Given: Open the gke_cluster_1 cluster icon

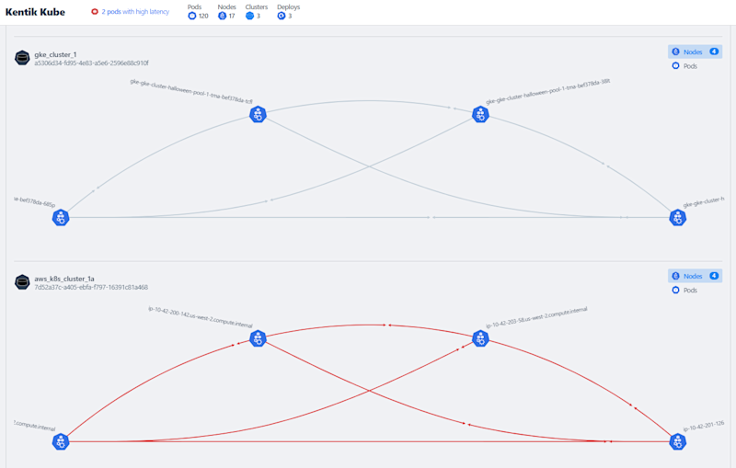Looking at the screenshot, I should point(22,58).
